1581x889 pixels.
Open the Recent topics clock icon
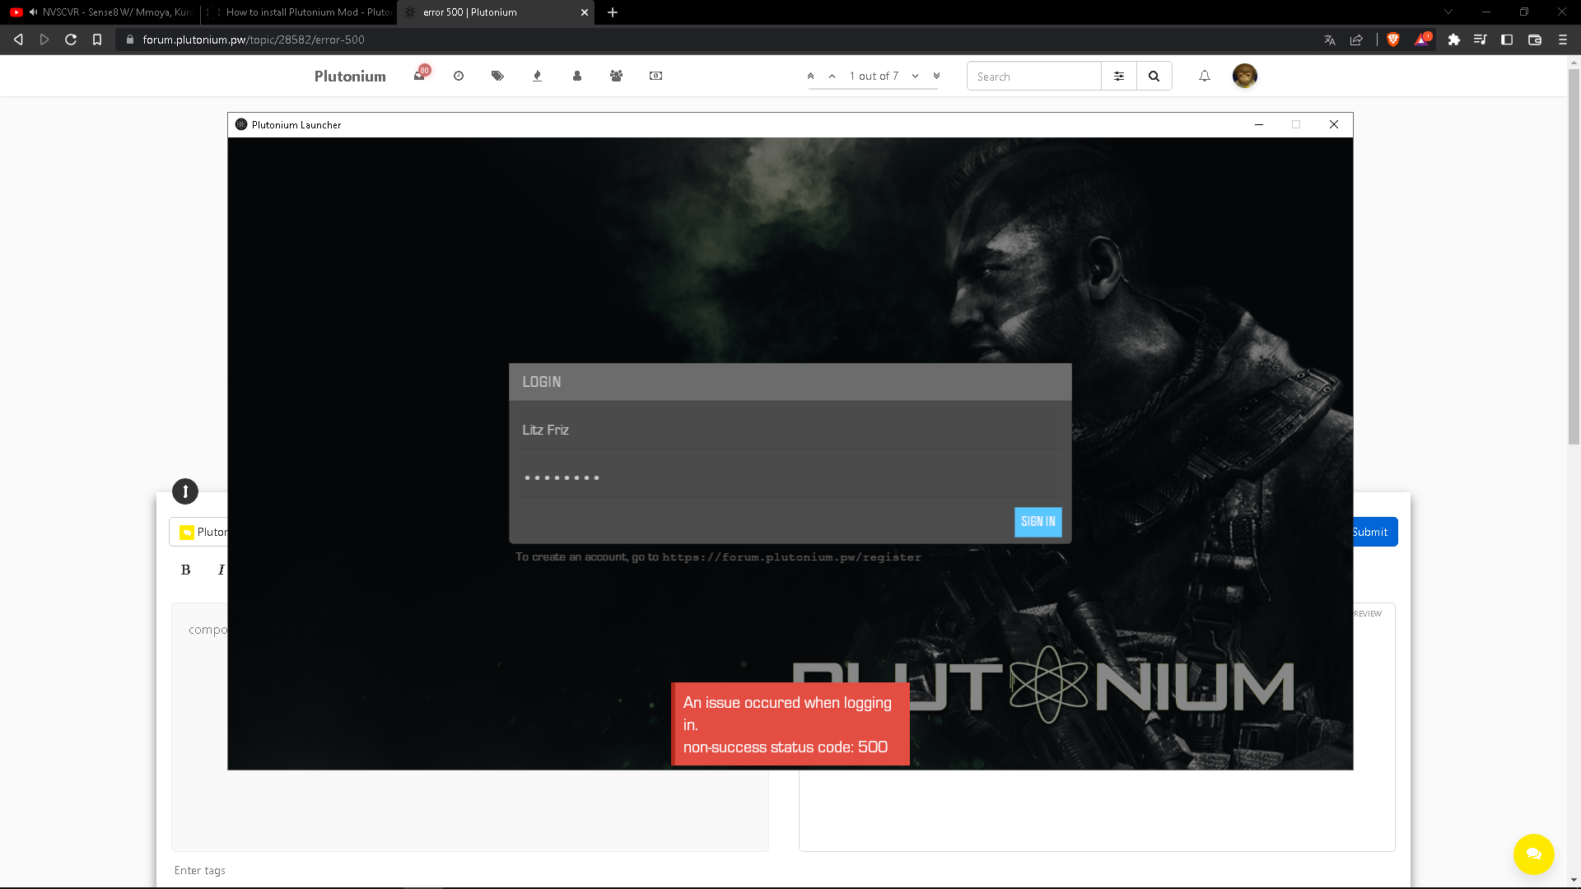459,76
